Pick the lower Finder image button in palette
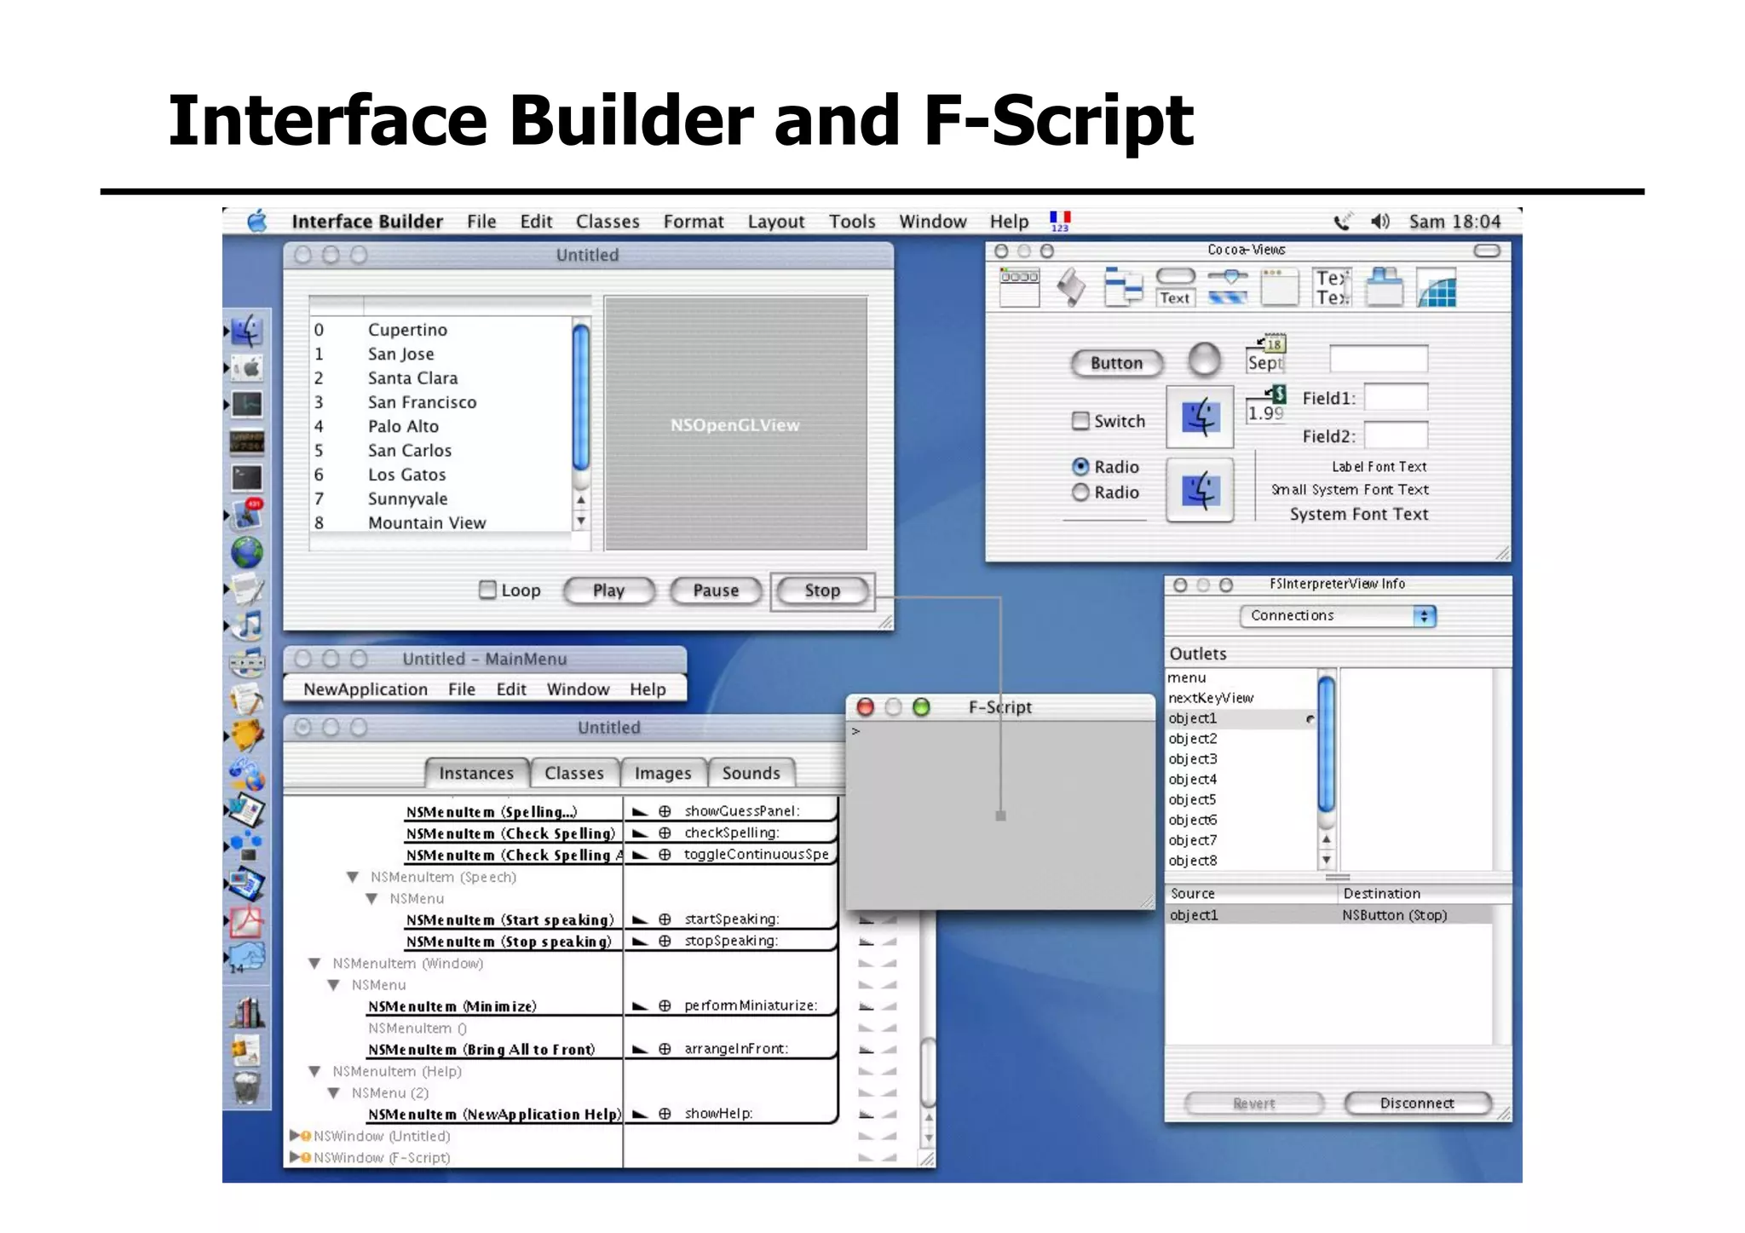The width and height of the screenshot is (1745, 1233). tap(1200, 490)
